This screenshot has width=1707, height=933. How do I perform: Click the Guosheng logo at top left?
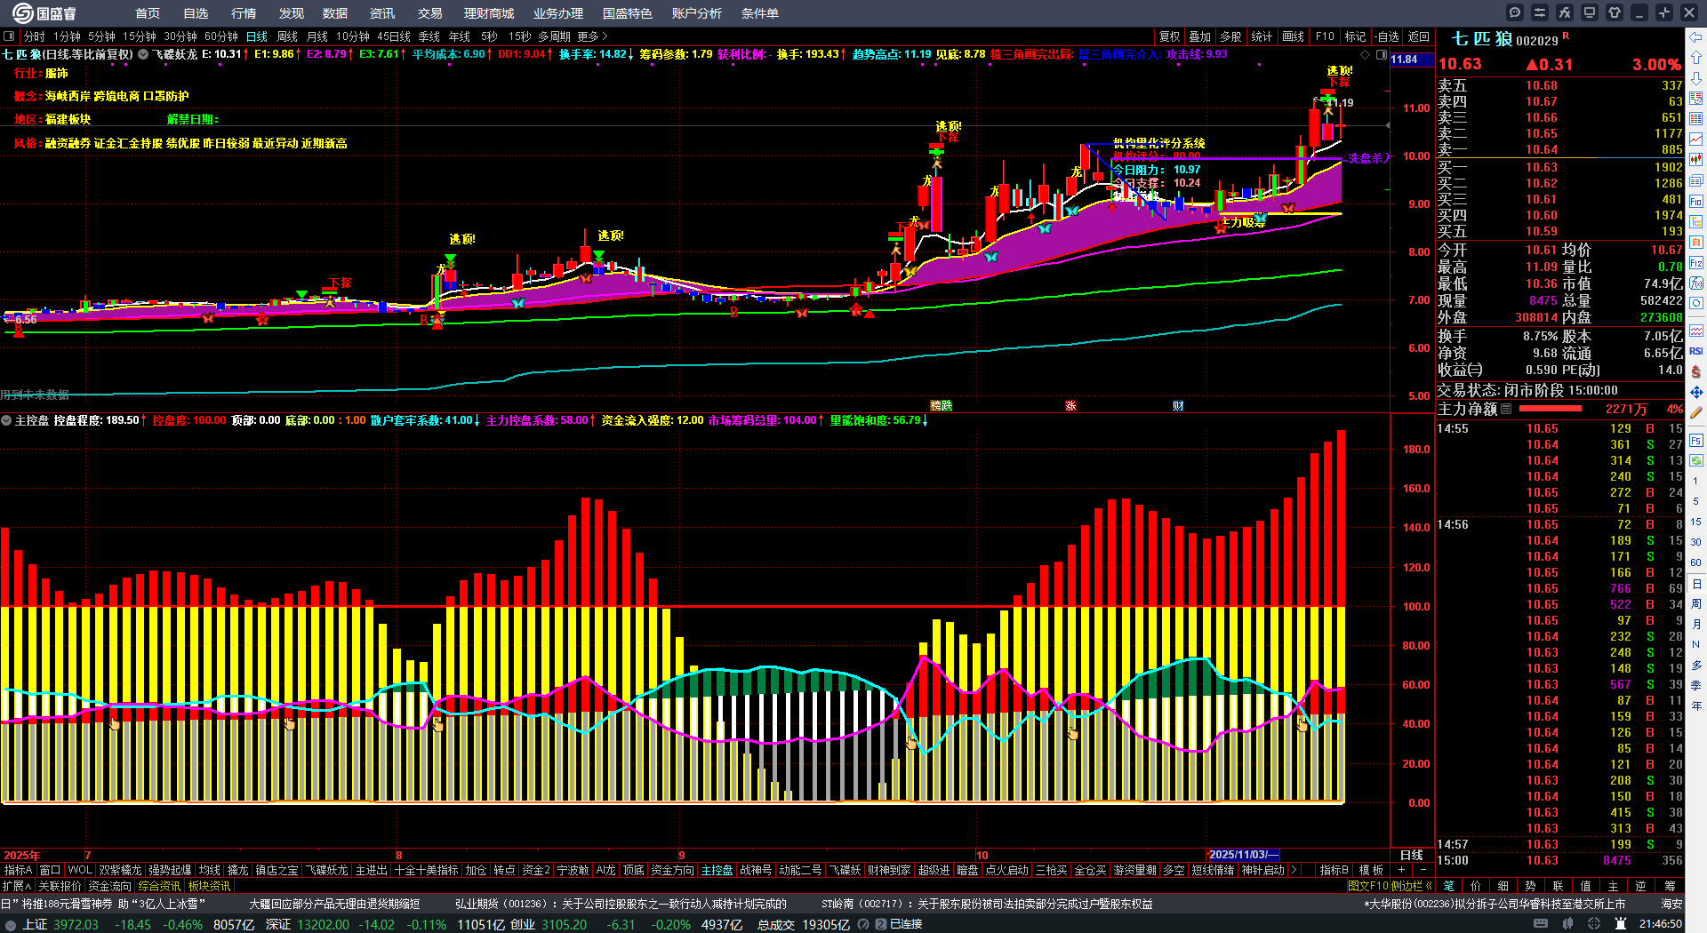[x=44, y=12]
